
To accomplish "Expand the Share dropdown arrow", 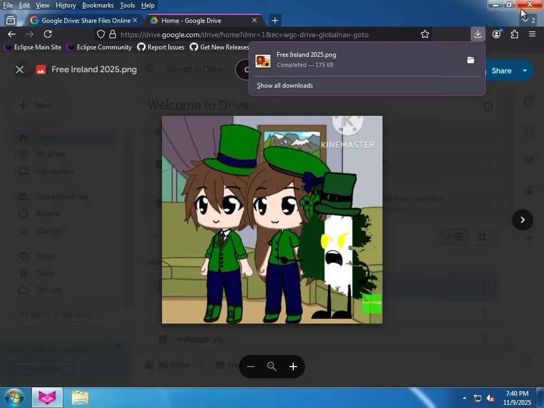I will coord(525,71).
